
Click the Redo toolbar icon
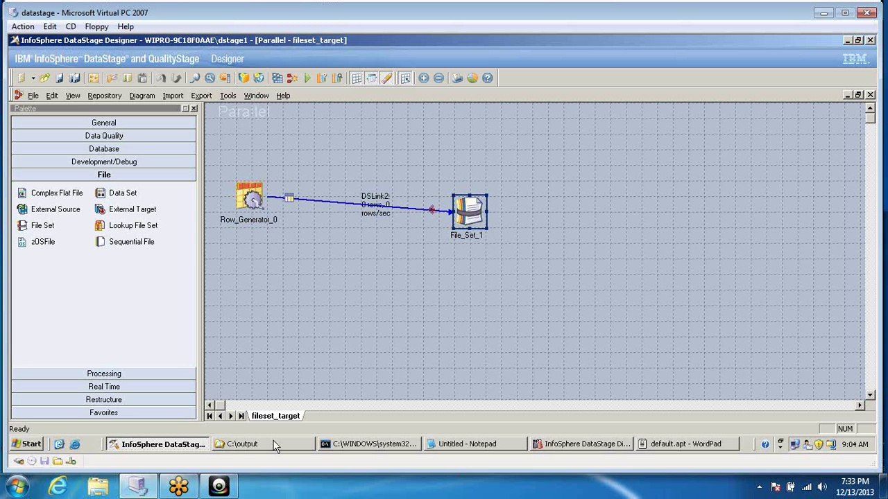(x=176, y=78)
